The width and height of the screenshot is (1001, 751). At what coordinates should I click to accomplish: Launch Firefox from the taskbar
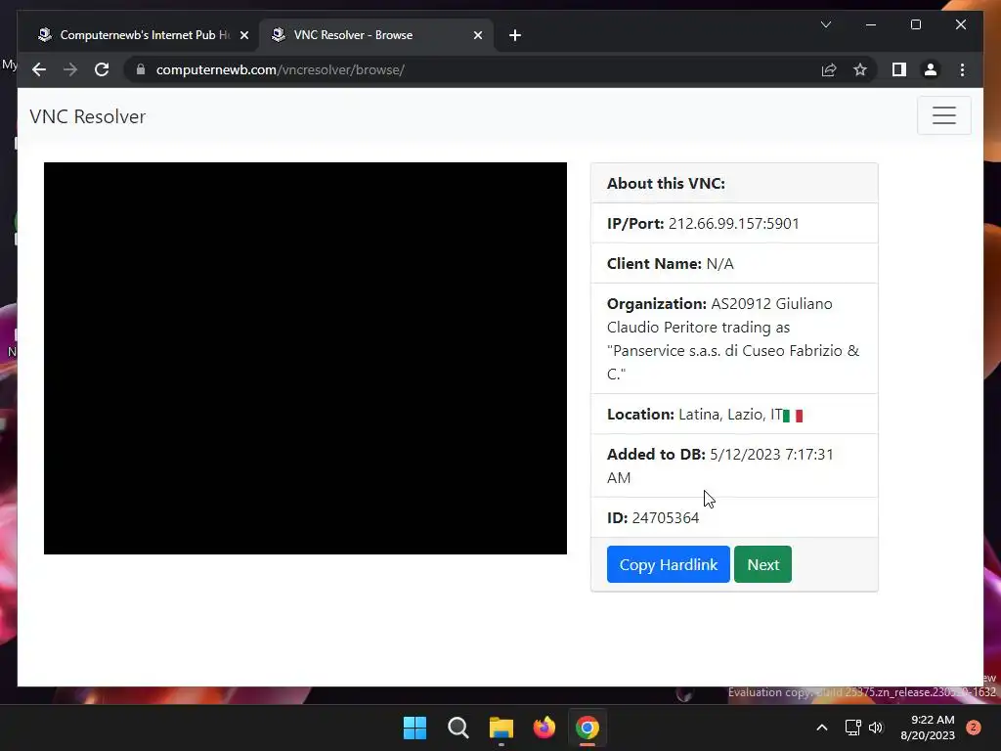544,728
